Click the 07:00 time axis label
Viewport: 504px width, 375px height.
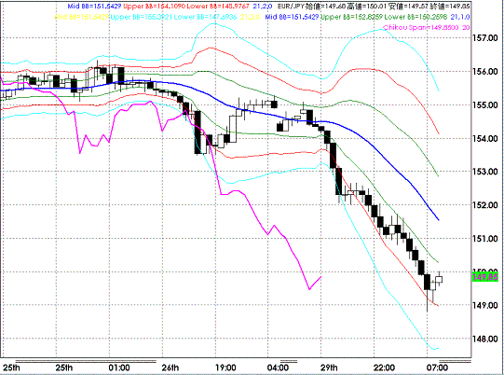(x=437, y=368)
